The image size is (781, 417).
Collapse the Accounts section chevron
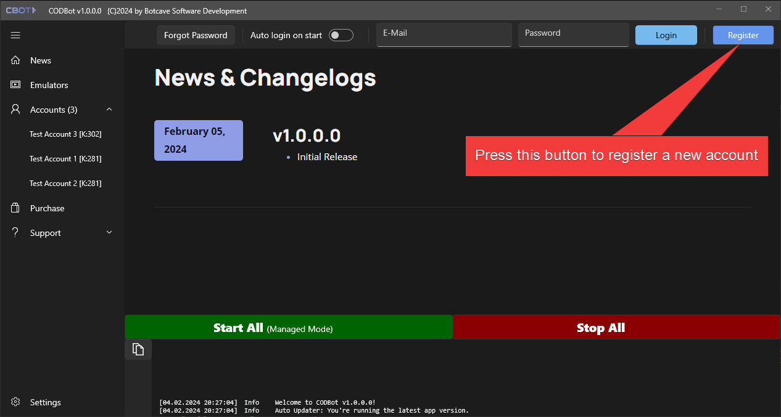(x=109, y=110)
